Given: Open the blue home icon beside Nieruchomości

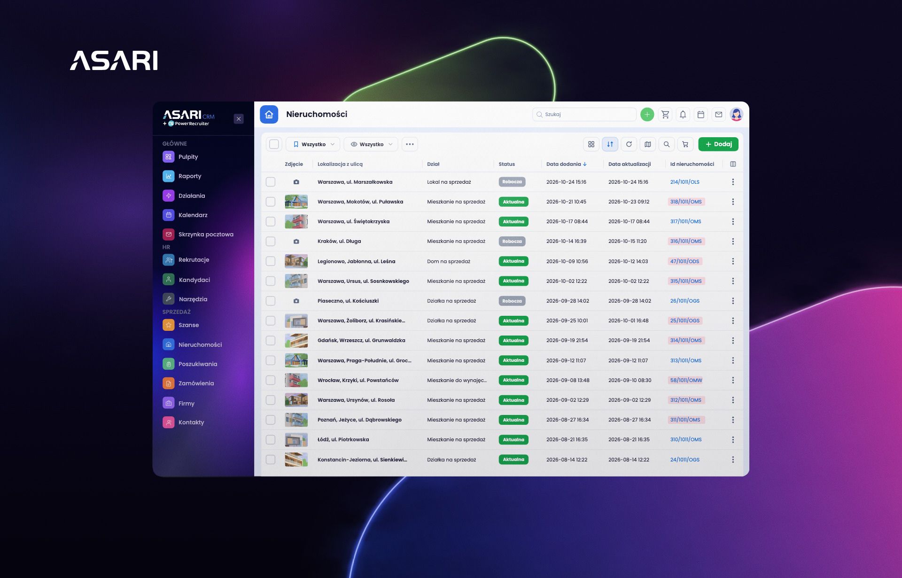Looking at the screenshot, I should [x=269, y=114].
